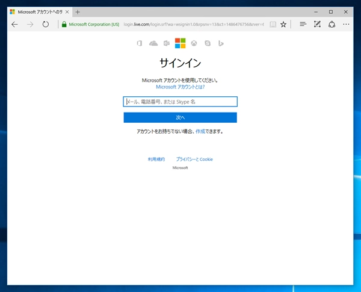Focus the メール、電話番号、または Skype 名 field
Image resolution: width=361 pixels, height=292 pixels.
coord(180,102)
